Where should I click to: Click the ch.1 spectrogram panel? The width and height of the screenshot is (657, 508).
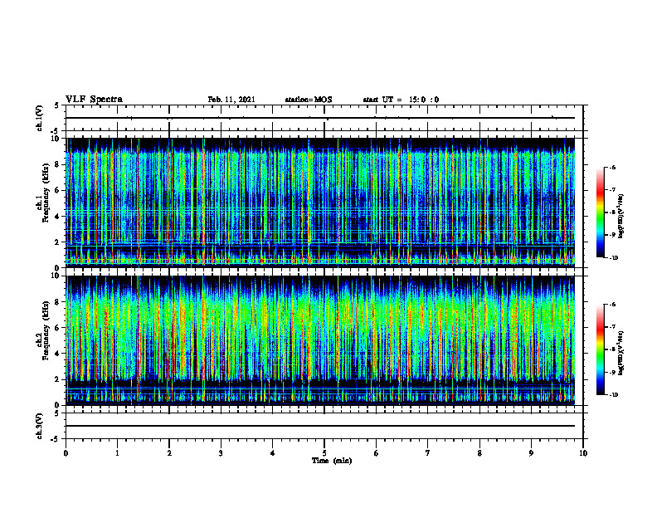coord(320,203)
